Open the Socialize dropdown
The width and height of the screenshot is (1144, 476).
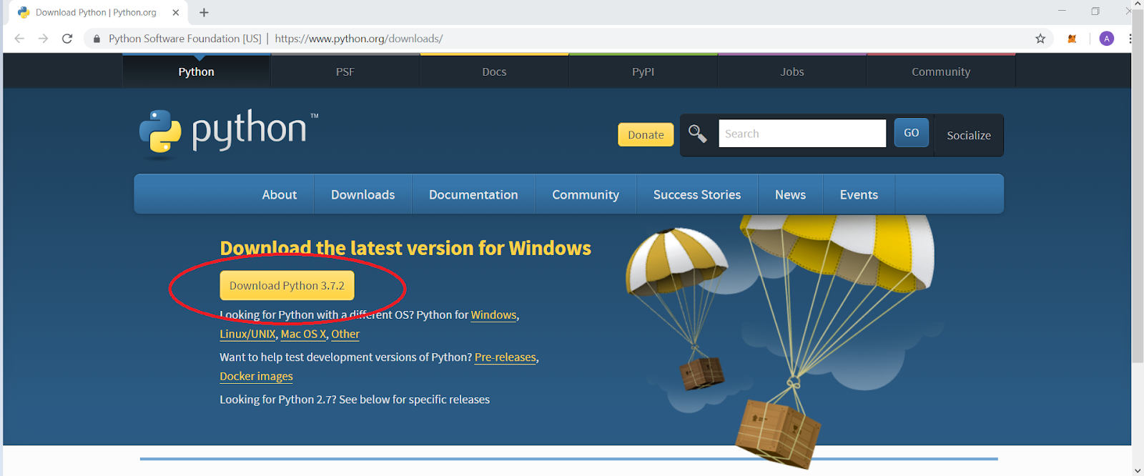(969, 135)
